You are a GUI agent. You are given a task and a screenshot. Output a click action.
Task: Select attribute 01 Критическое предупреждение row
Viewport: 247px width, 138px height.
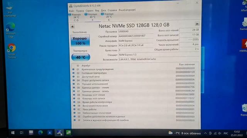(134, 69)
